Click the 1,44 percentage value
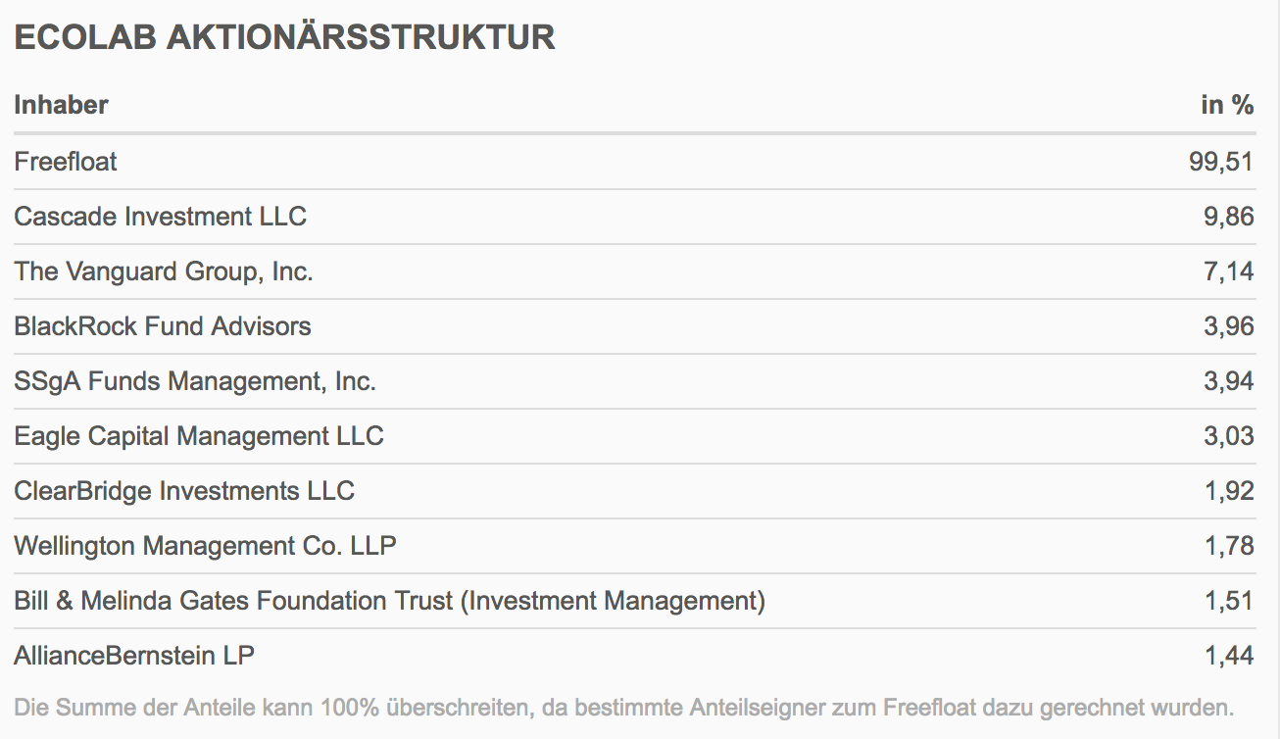 (1229, 656)
